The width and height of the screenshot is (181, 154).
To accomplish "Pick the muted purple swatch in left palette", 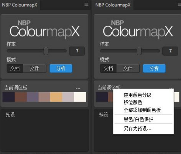I will click(33, 97).
